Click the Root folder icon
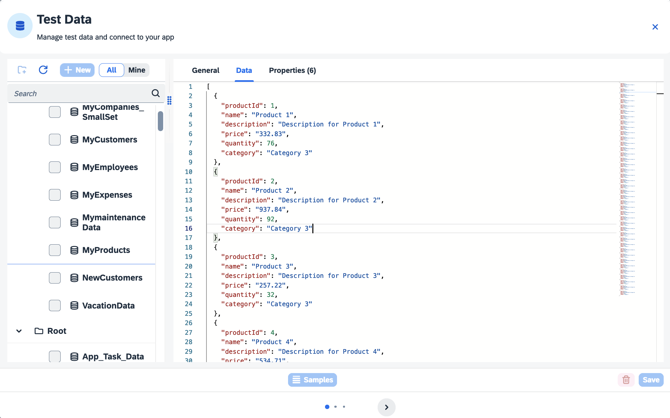This screenshot has width=670, height=418. point(39,331)
